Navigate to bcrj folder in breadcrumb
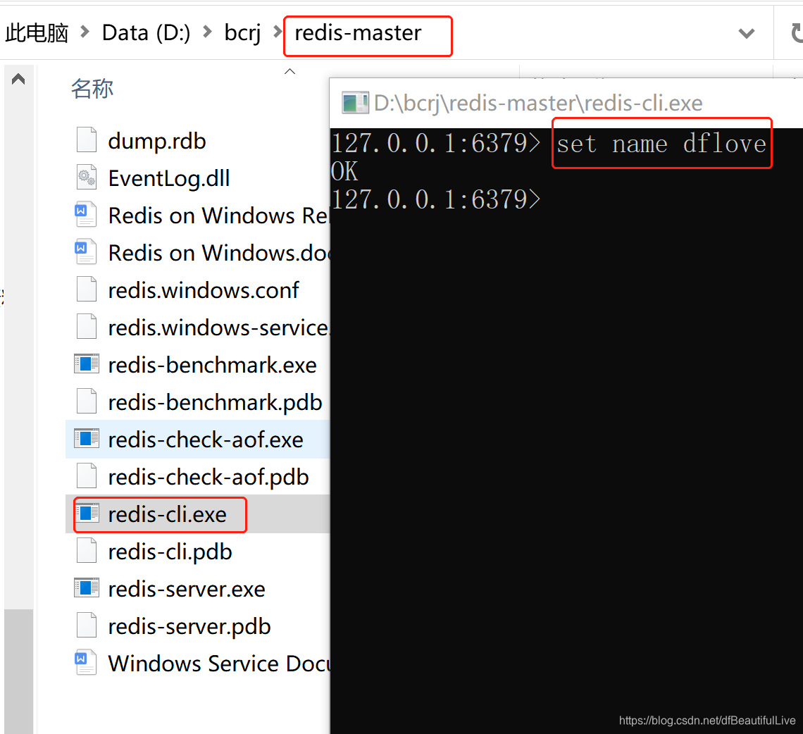 click(242, 33)
